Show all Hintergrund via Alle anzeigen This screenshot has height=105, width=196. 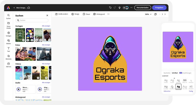(46, 97)
